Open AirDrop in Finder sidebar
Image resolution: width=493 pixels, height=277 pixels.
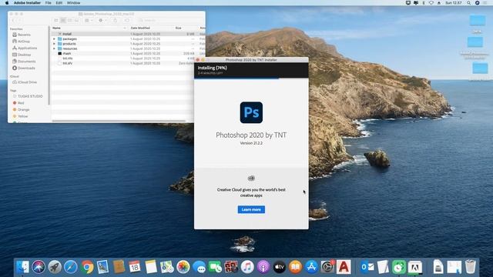click(x=24, y=41)
